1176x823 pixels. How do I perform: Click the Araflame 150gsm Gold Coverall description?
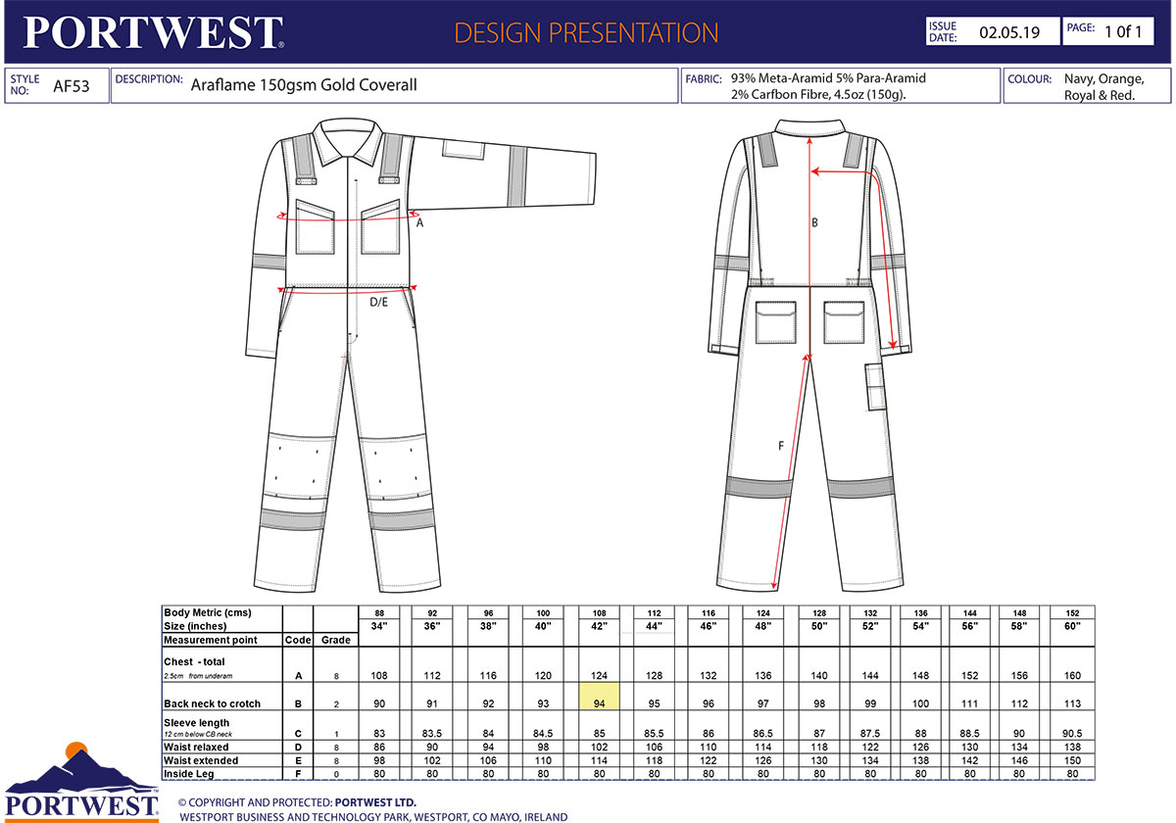[x=304, y=85]
